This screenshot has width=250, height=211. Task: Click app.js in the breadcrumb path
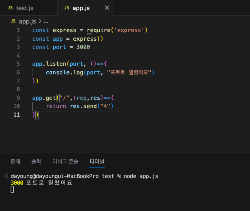(x=27, y=21)
